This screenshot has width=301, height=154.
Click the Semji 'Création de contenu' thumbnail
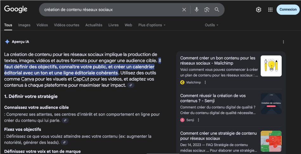point(271,104)
